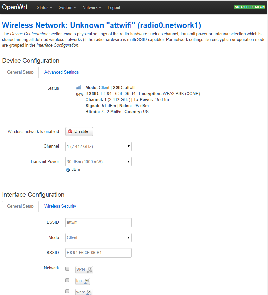Open the Status menu
The height and width of the screenshot is (295, 268).
[44, 8]
